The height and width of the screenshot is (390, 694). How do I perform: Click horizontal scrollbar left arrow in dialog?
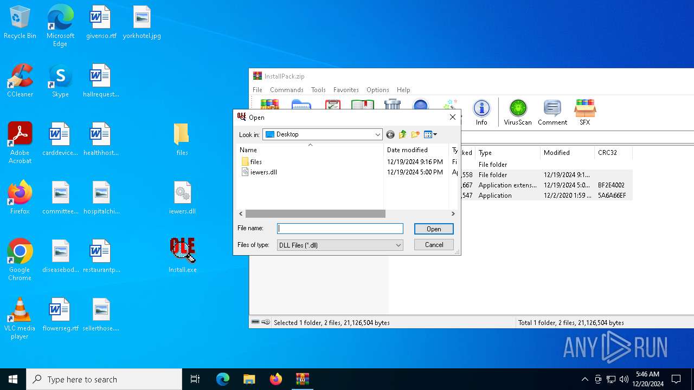click(x=241, y=214)
